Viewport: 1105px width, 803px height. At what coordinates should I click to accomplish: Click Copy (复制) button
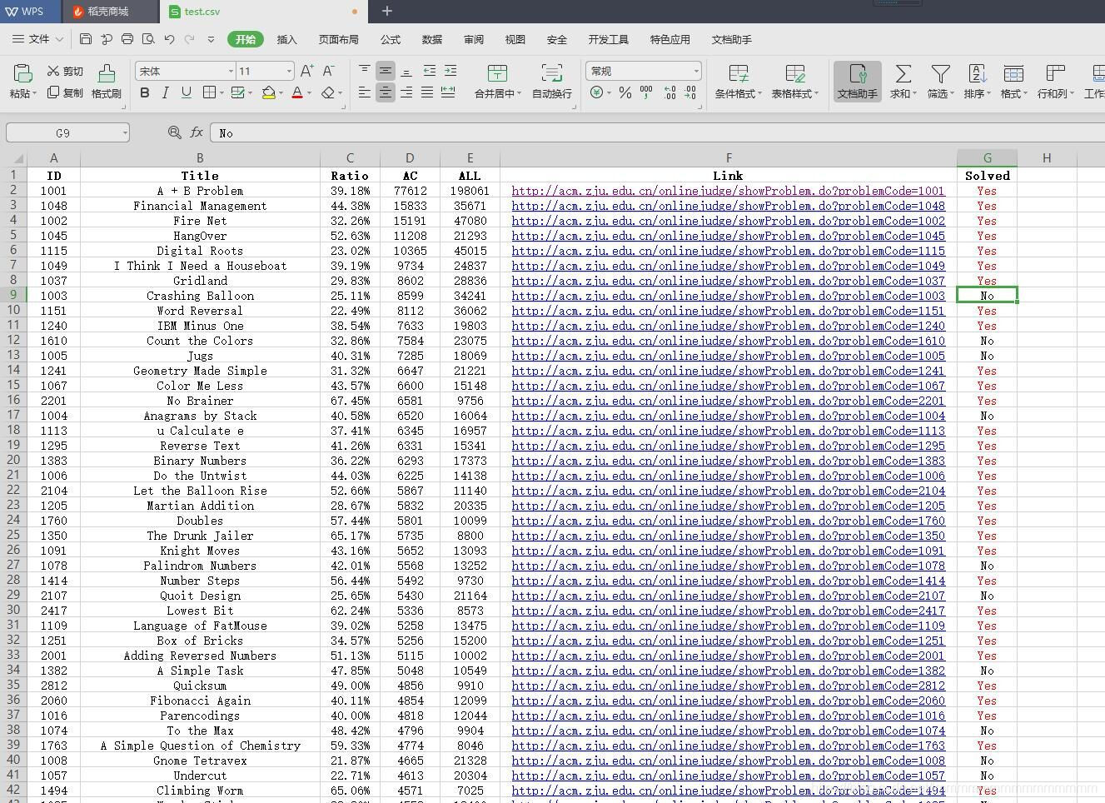coord(65,92)
